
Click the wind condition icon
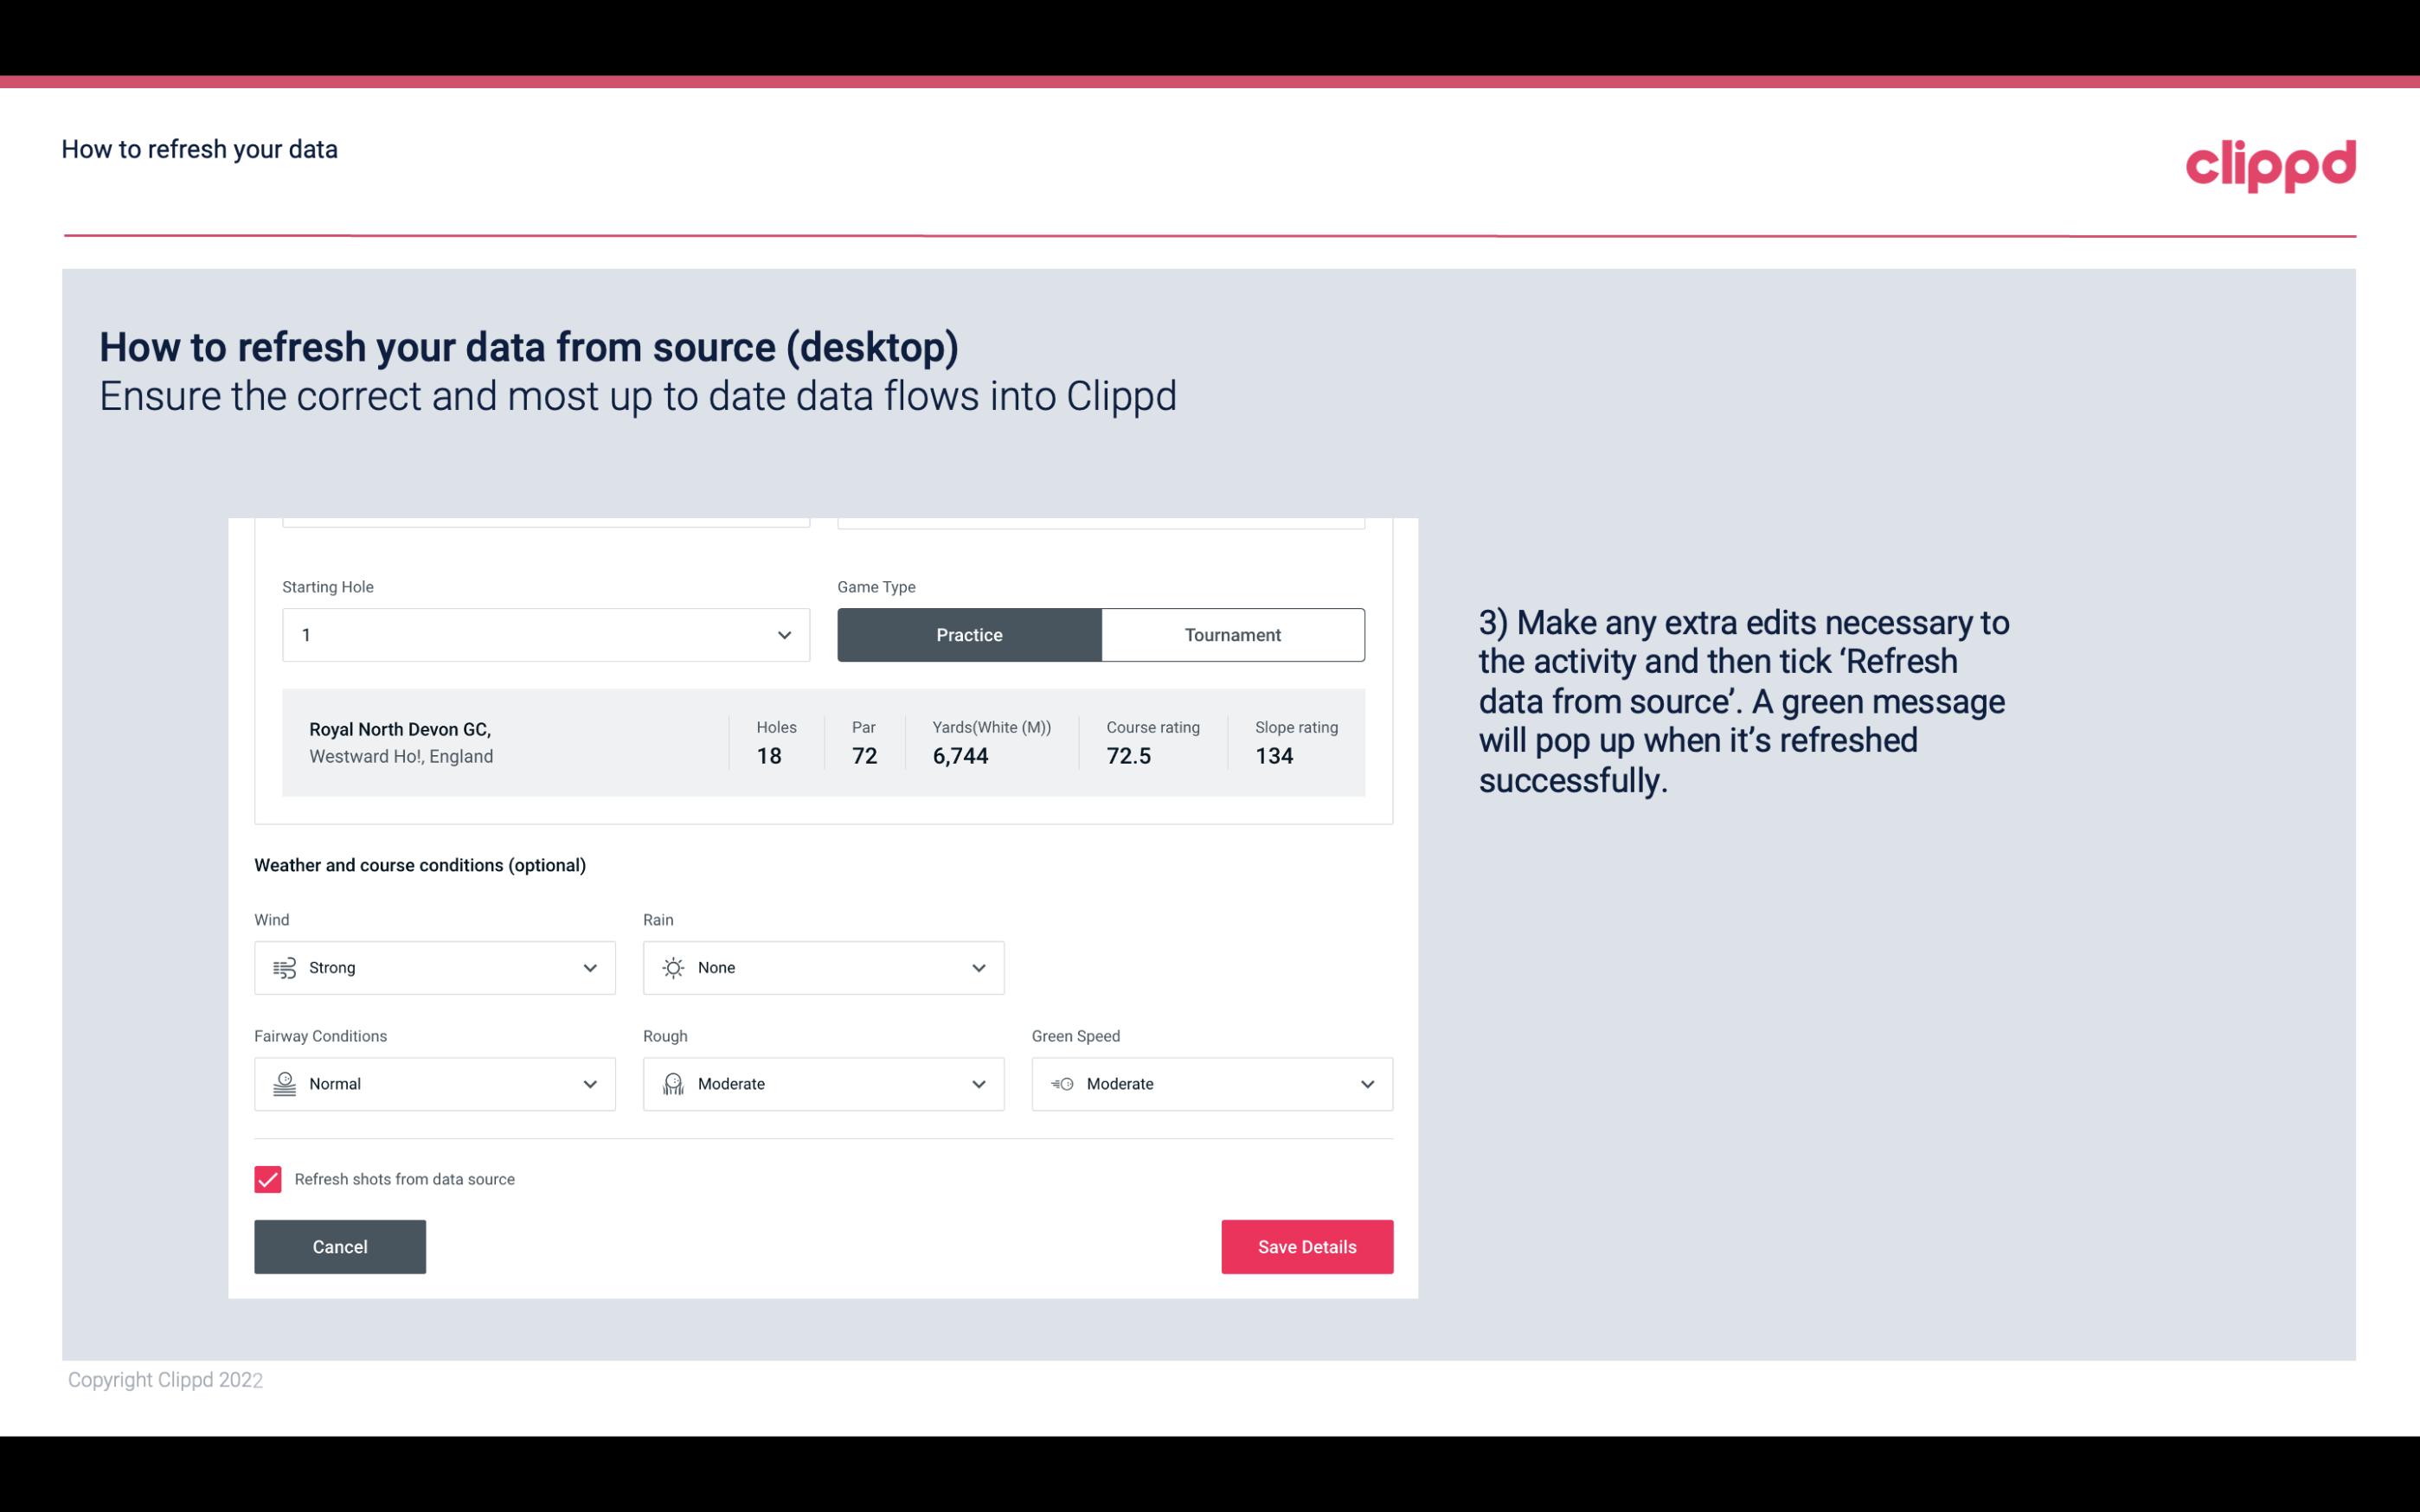click(284, 967)
